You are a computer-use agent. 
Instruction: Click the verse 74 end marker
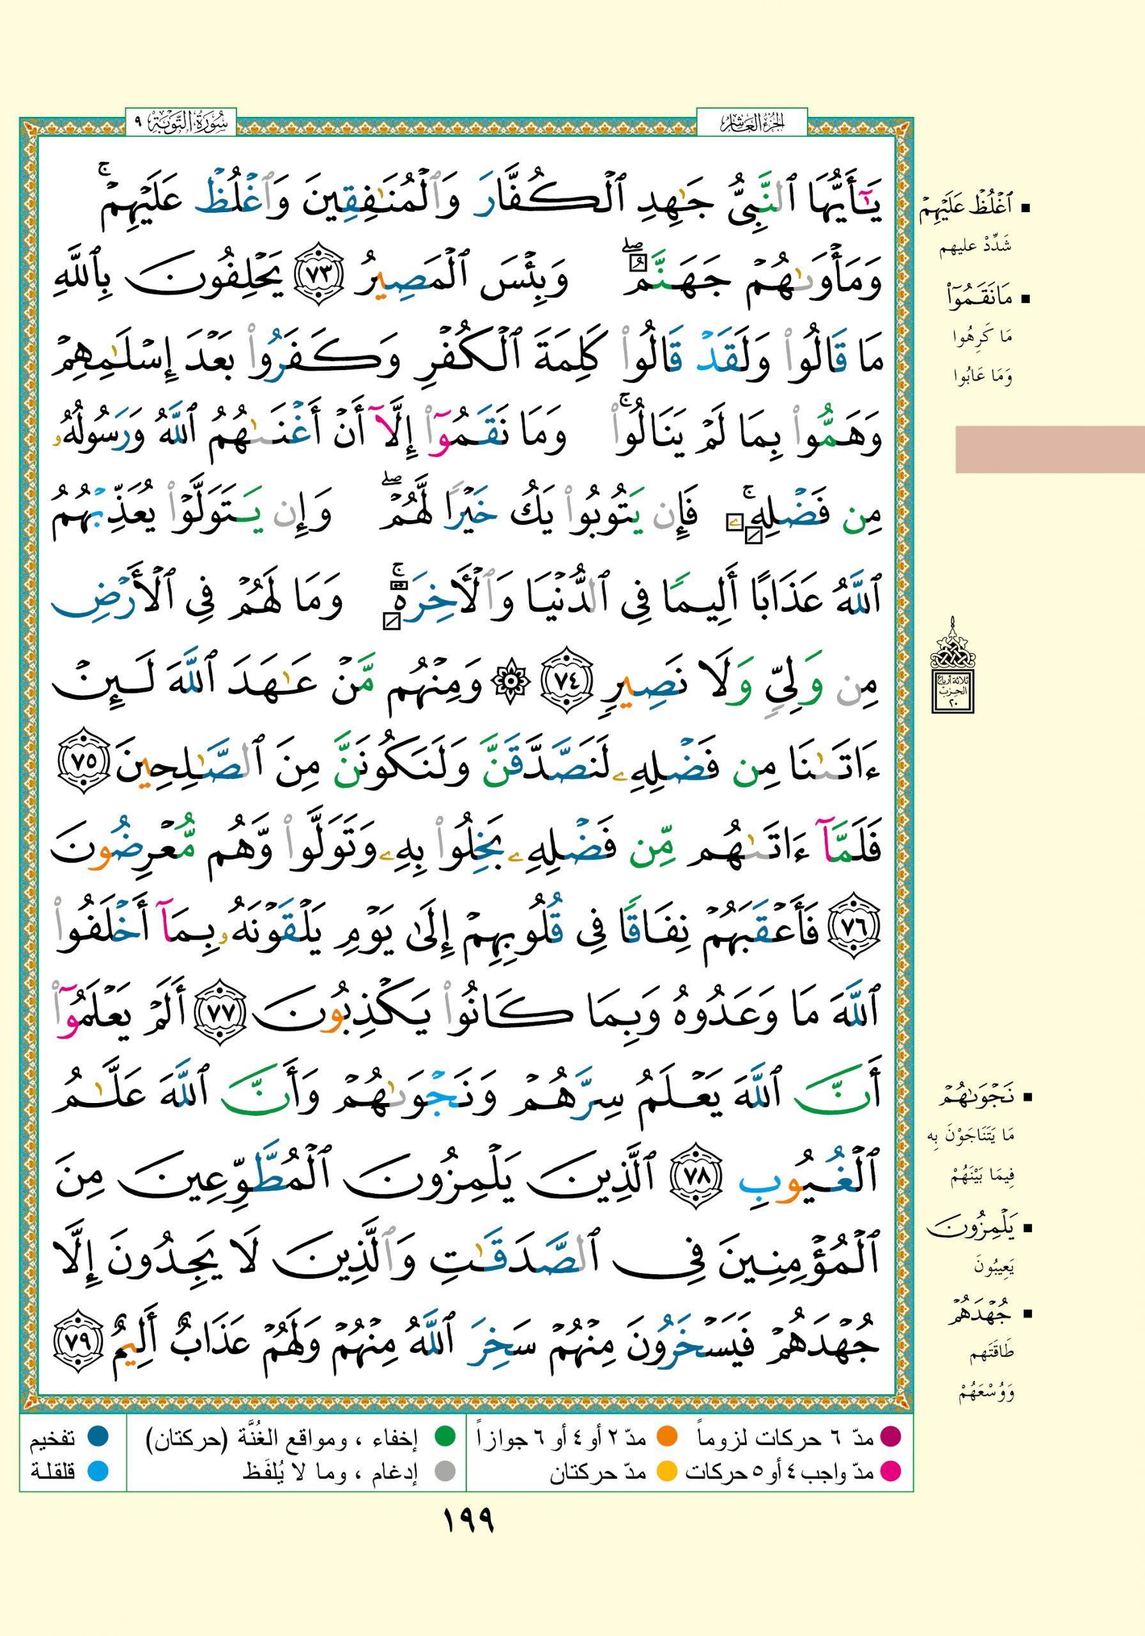[565, 679]
